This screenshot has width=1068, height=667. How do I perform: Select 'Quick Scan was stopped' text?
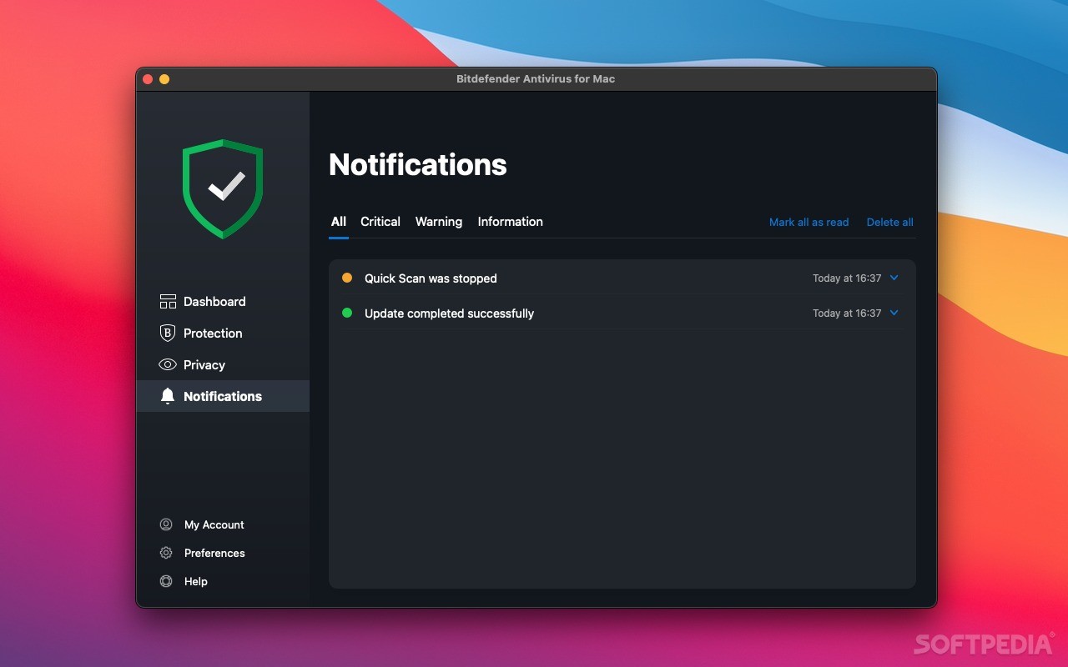pos(431,278)
